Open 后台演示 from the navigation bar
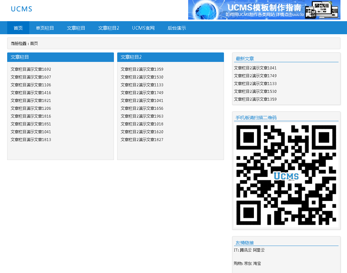Image resolution: width=347 pixels, height=273 pixels. [176, 28]
